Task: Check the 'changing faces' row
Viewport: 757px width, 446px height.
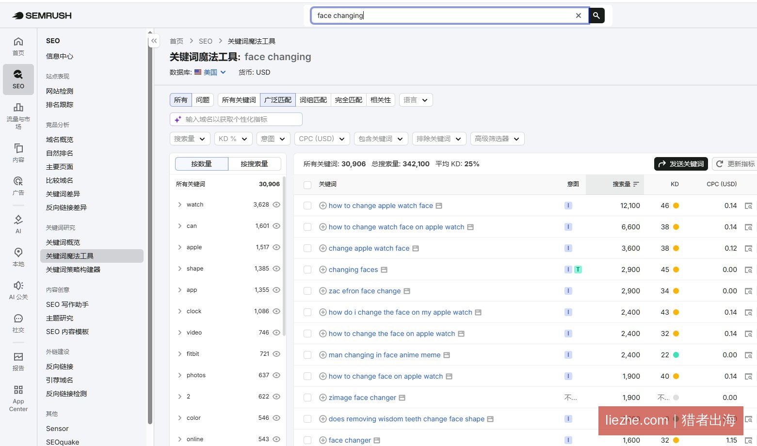Action: point(307,270)
